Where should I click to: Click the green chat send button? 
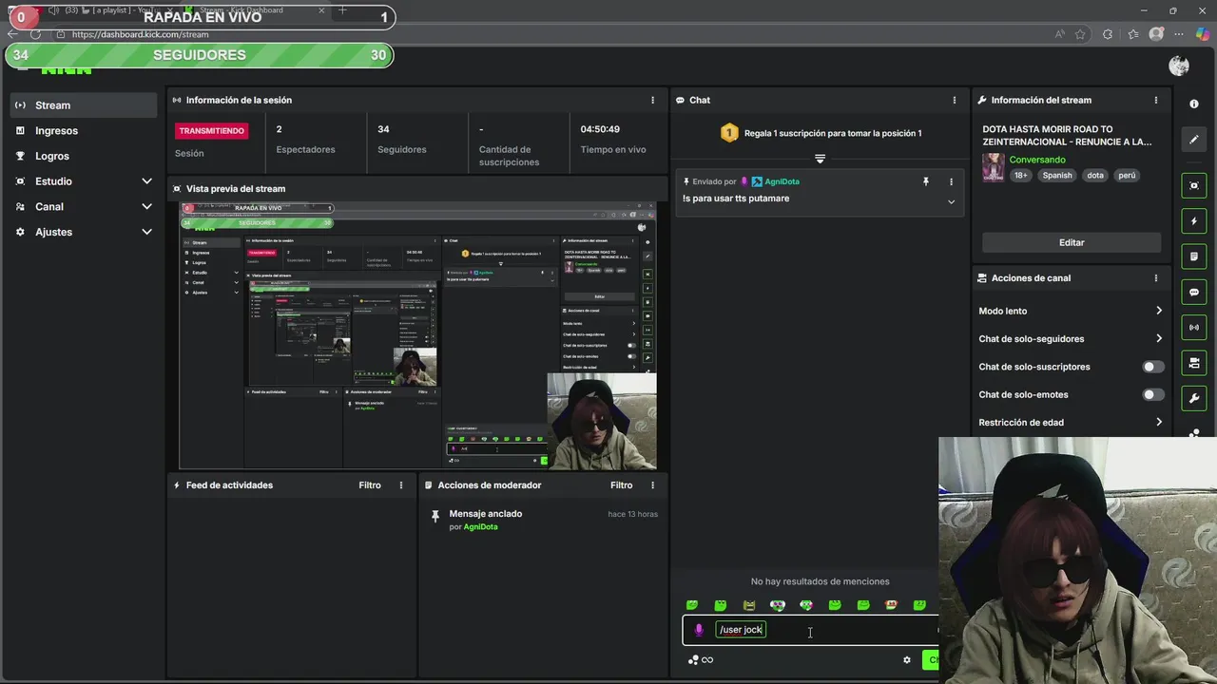pyautogui.click(x=930, y=660)
